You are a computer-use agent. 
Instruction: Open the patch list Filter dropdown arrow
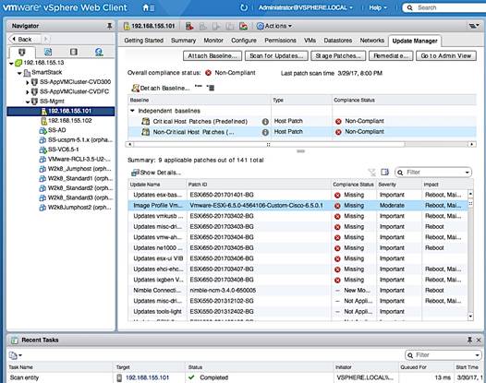coord(467,173)
